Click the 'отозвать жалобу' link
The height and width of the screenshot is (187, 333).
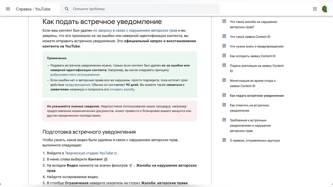[122, 89]
